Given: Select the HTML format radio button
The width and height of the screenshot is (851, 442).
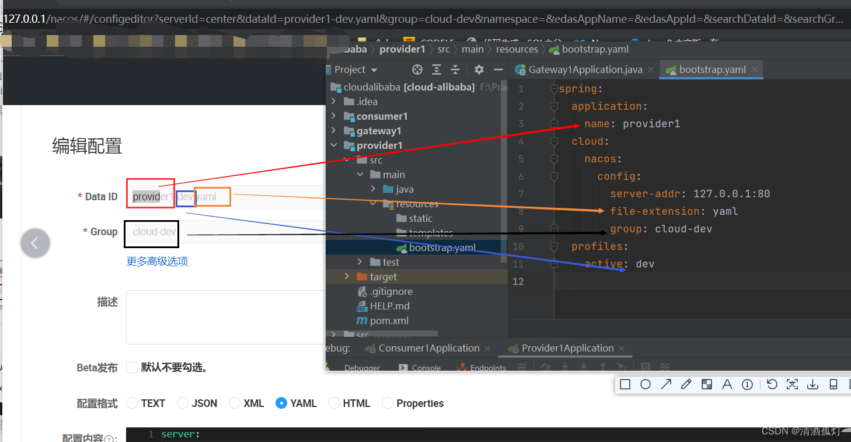Looking at the screenshot, I should click(334, 403).
